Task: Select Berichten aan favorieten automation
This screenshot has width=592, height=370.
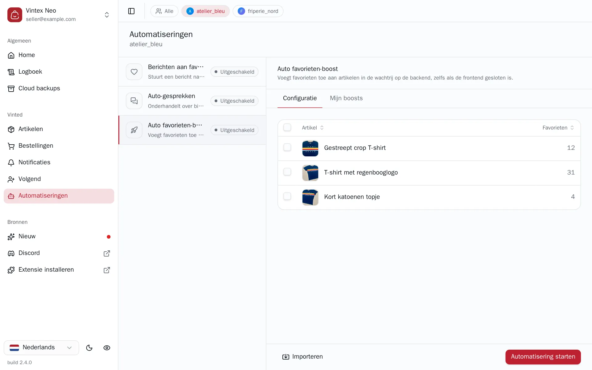Action: pyautogui.click(x=192, y=72)
